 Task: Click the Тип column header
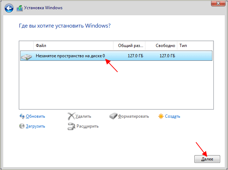(x=195, y=46)
